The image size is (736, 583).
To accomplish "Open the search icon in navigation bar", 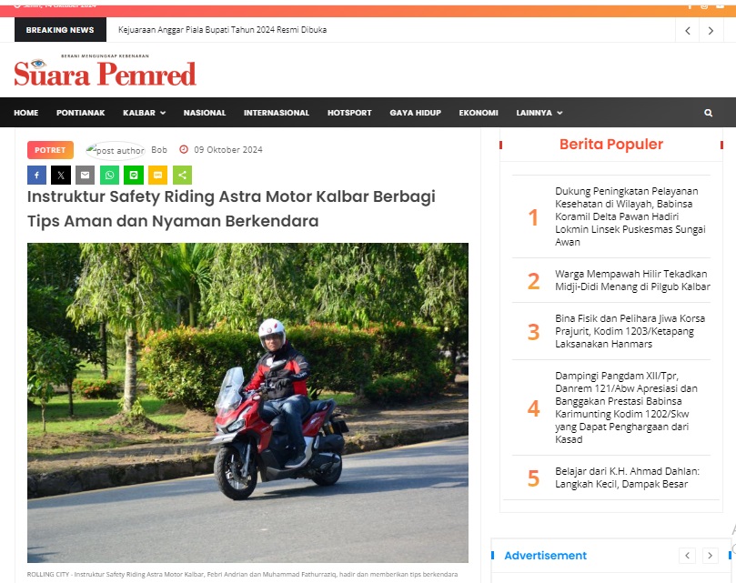I will pos(709,113).
